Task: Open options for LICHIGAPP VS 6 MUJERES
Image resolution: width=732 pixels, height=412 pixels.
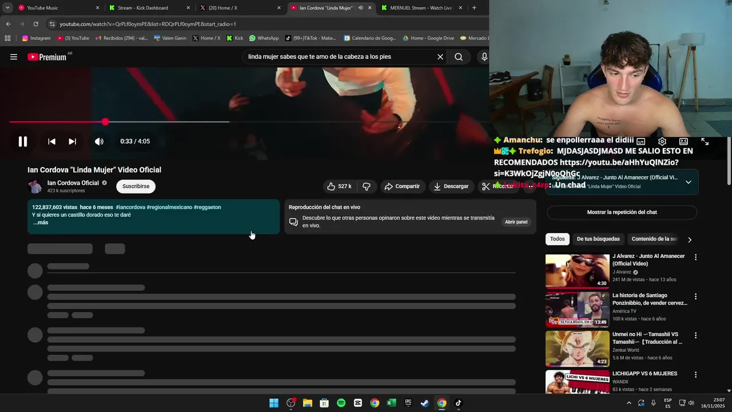Action: [695, 375]
